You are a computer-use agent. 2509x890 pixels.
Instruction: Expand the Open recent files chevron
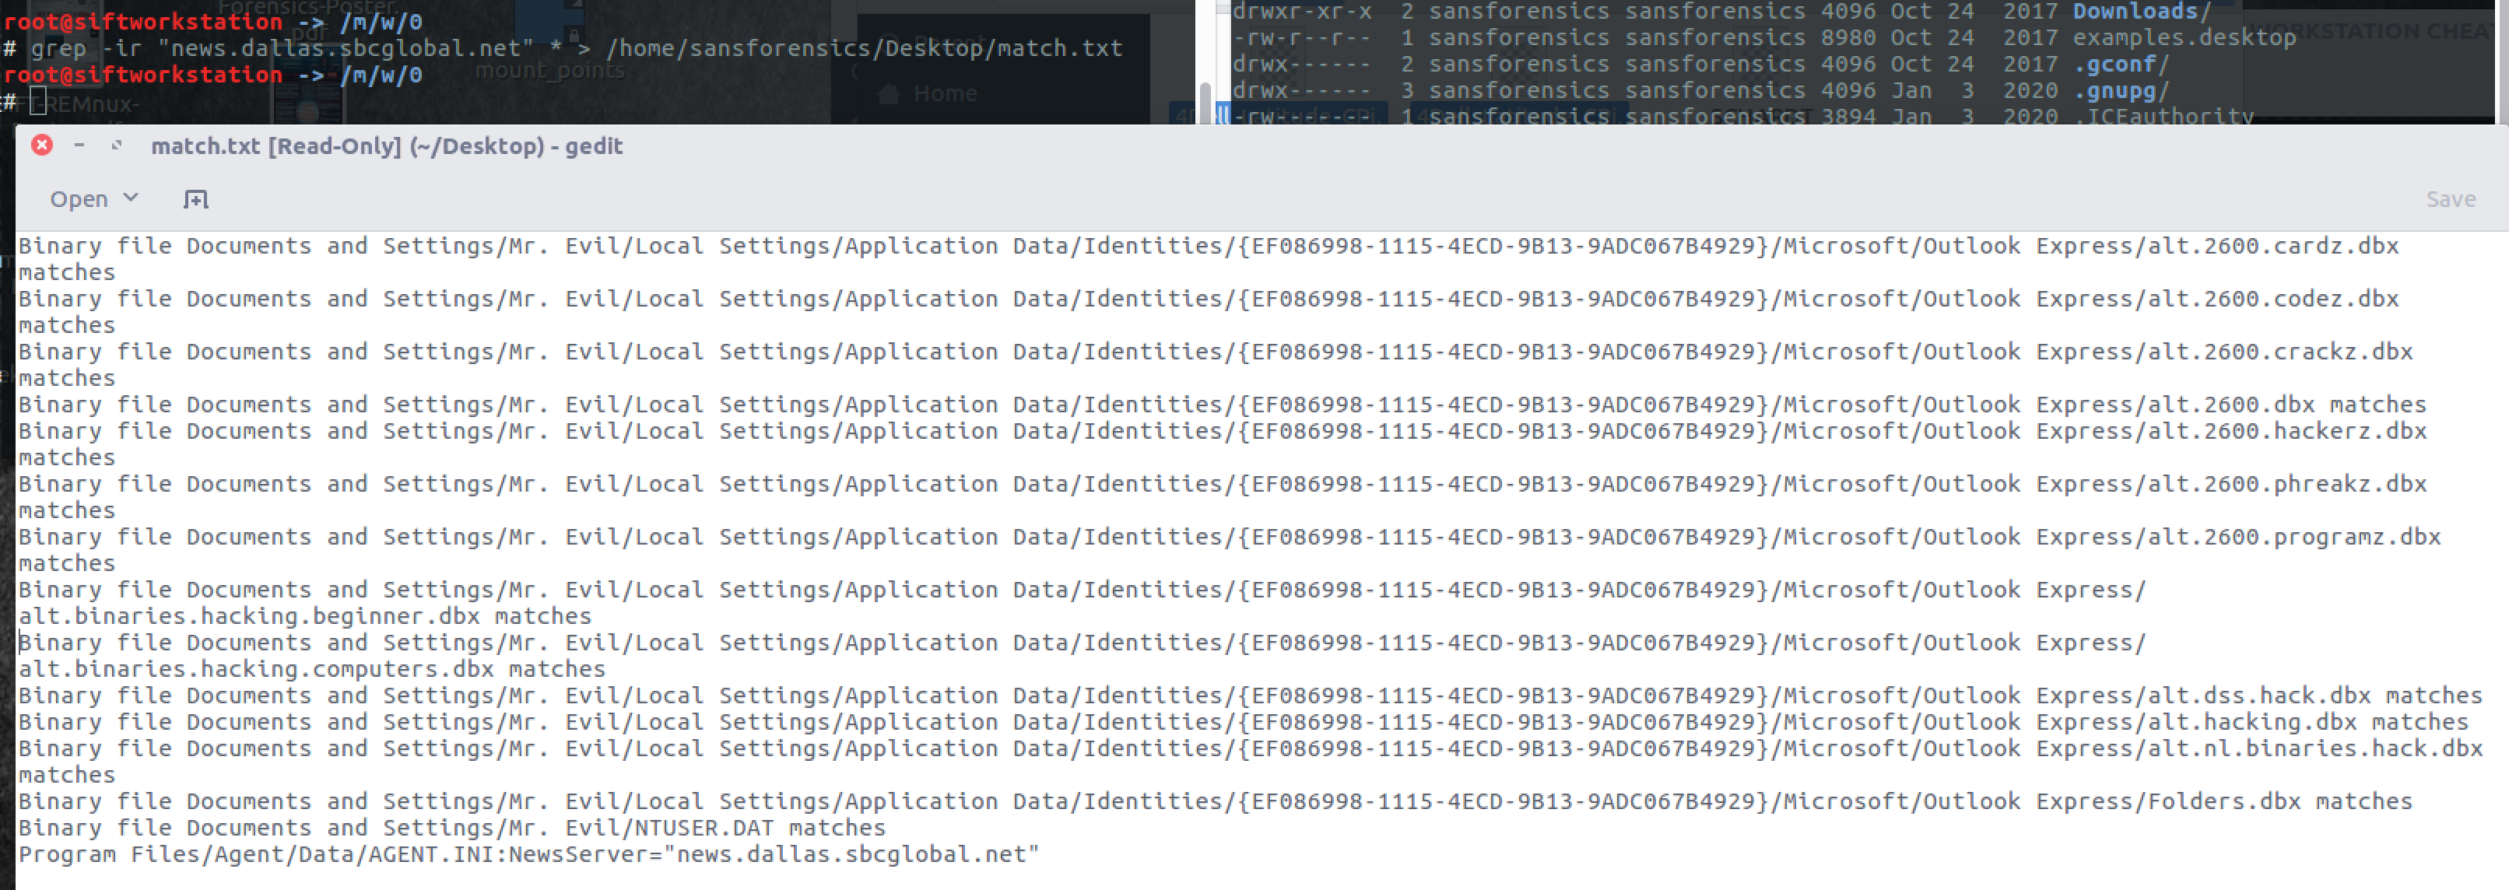tap(132, 198)
